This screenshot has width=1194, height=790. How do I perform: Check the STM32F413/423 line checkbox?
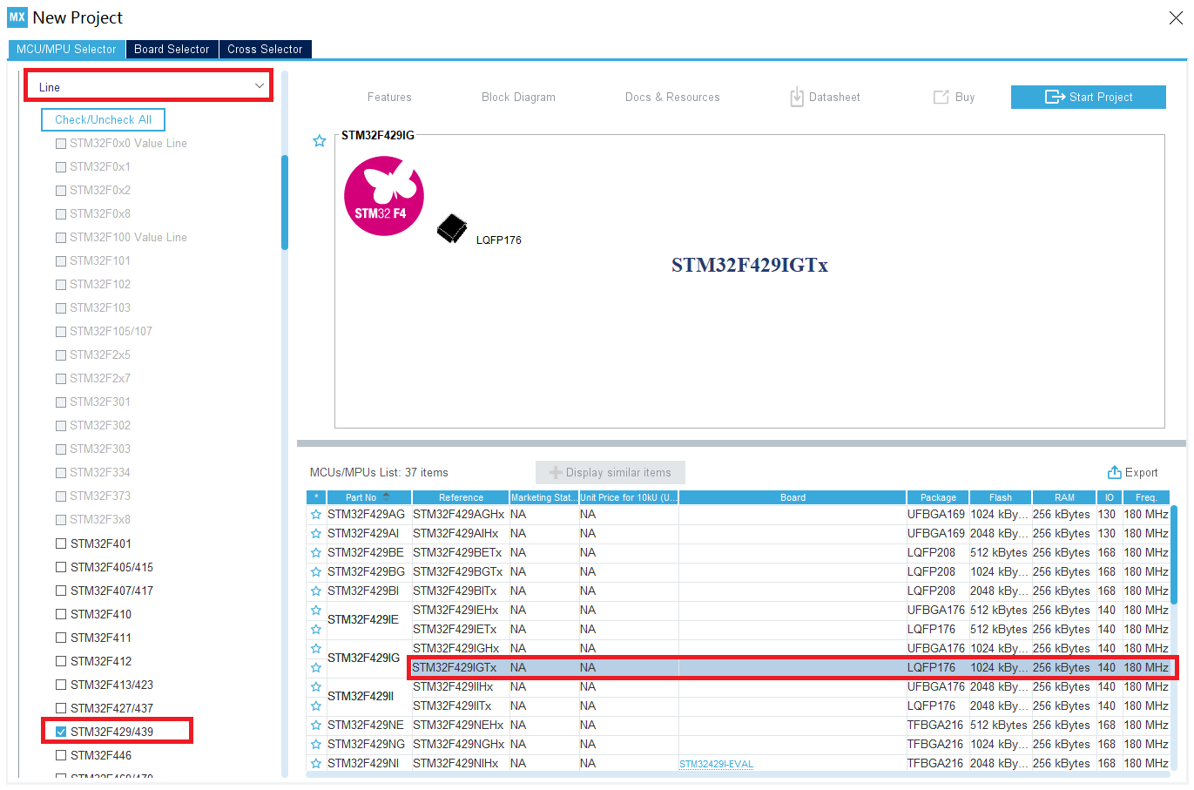(61, 685)
